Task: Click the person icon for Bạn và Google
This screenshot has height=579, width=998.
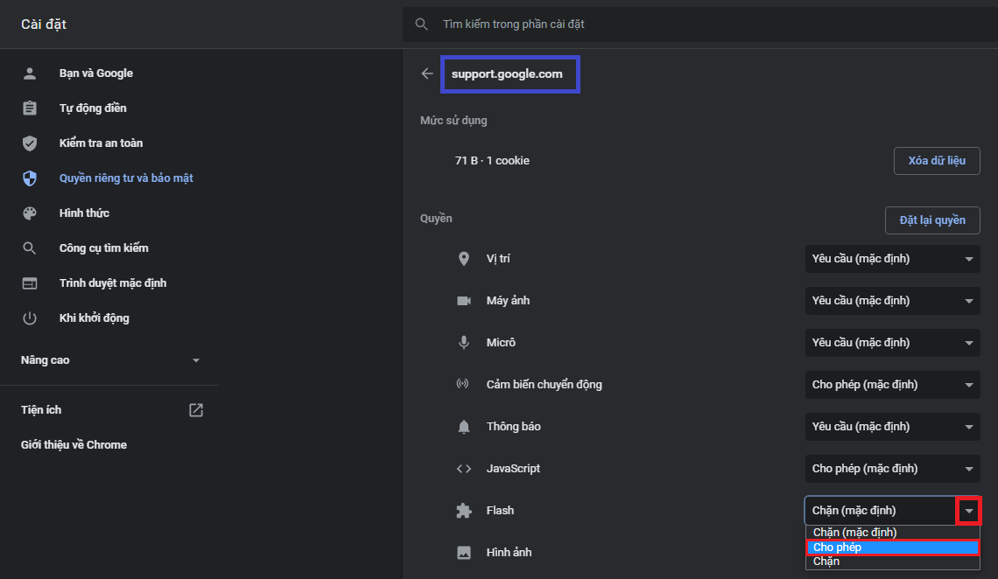Action: point(29,73)
